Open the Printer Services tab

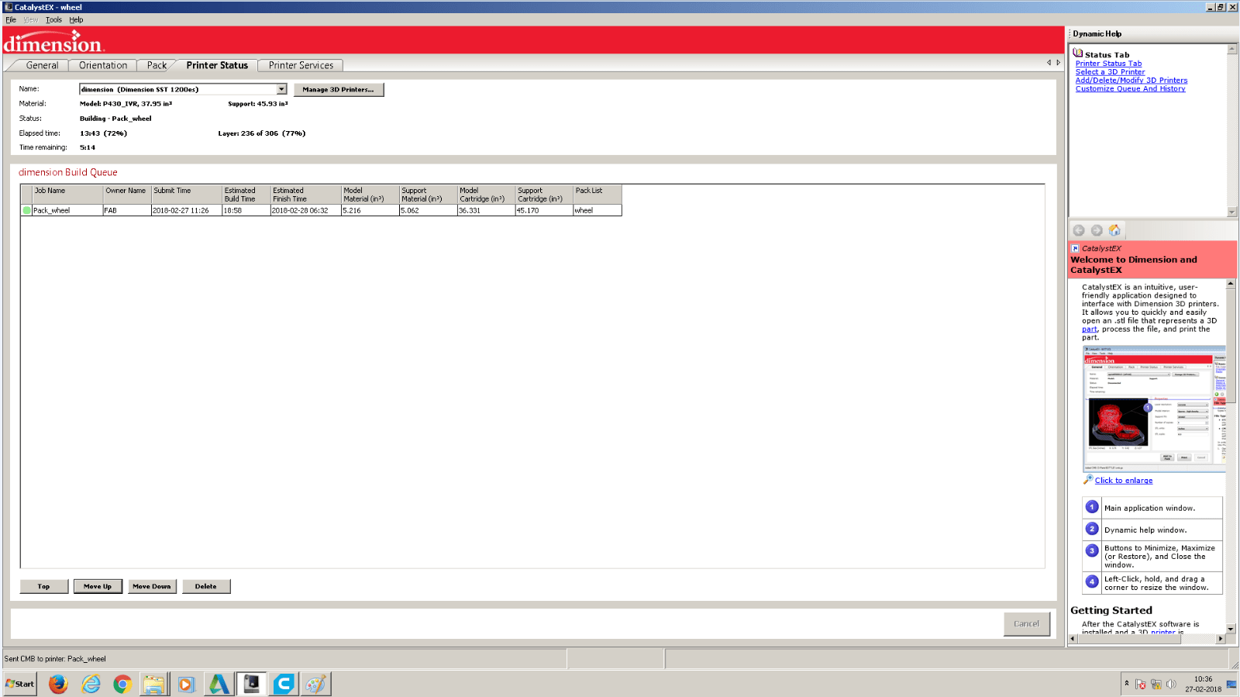[301, 65]
